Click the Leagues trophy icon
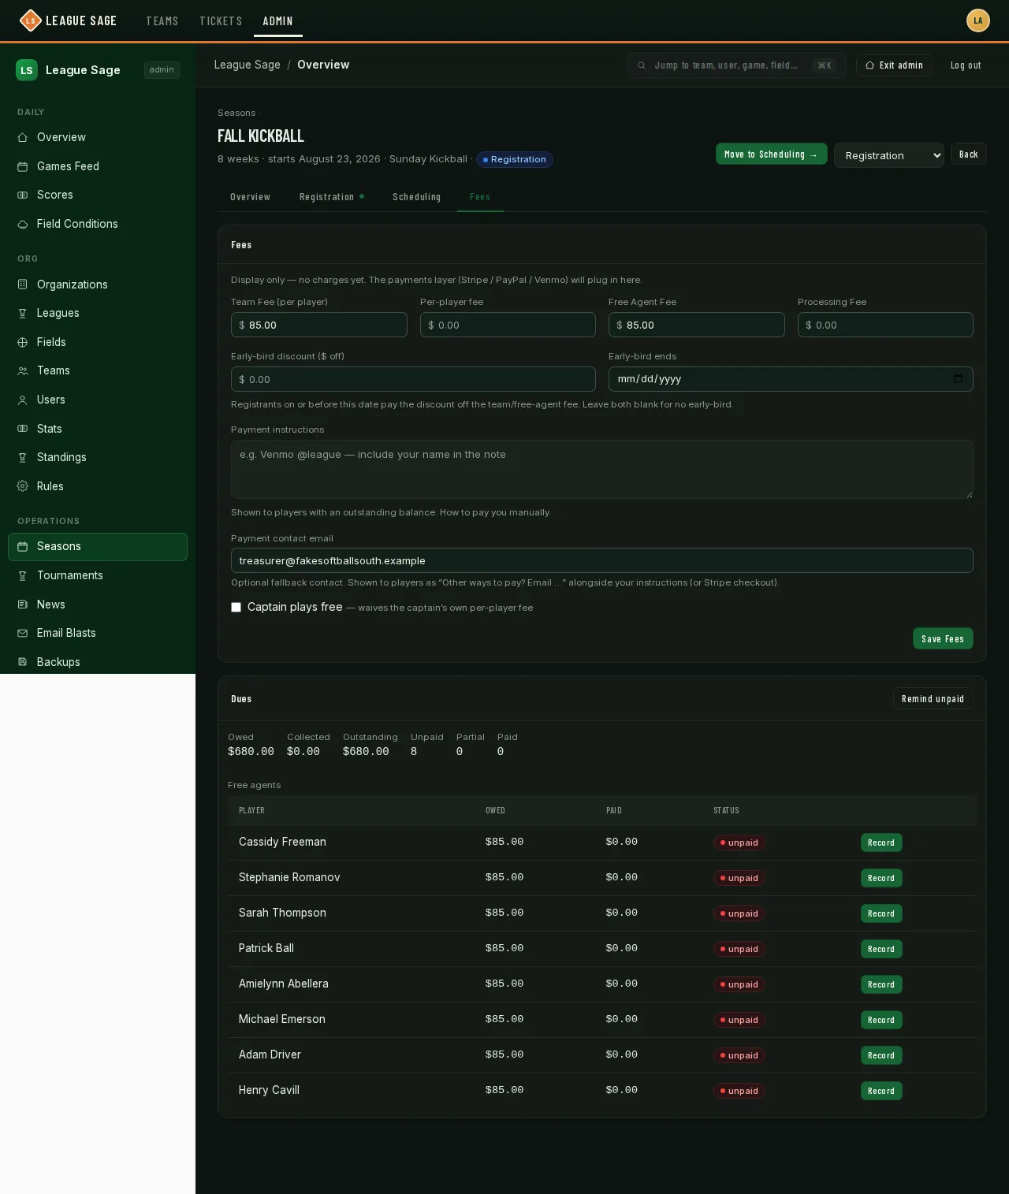Viewport: 1009px width, 1194px height. coord(23,313)
